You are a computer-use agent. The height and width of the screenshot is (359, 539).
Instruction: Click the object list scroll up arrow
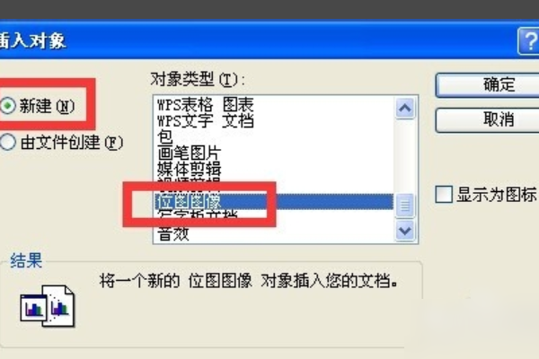coord(404,109)
